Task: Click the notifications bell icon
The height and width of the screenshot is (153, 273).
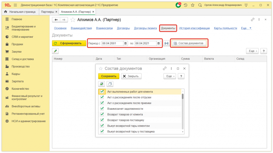Action: click(x=178, y=5)
